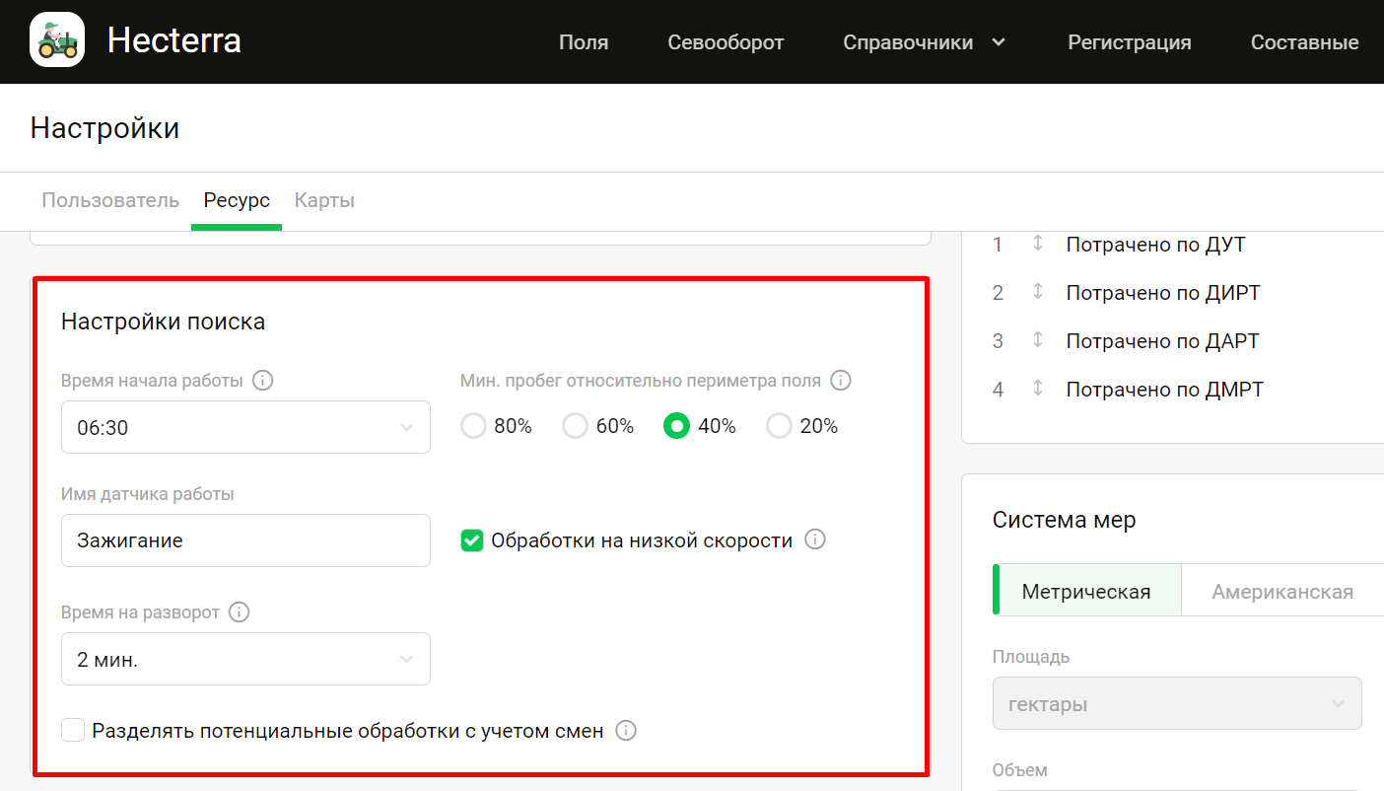Expand the Справочники menu
The width and height of the screenshot is (1384, 791).
924,42
